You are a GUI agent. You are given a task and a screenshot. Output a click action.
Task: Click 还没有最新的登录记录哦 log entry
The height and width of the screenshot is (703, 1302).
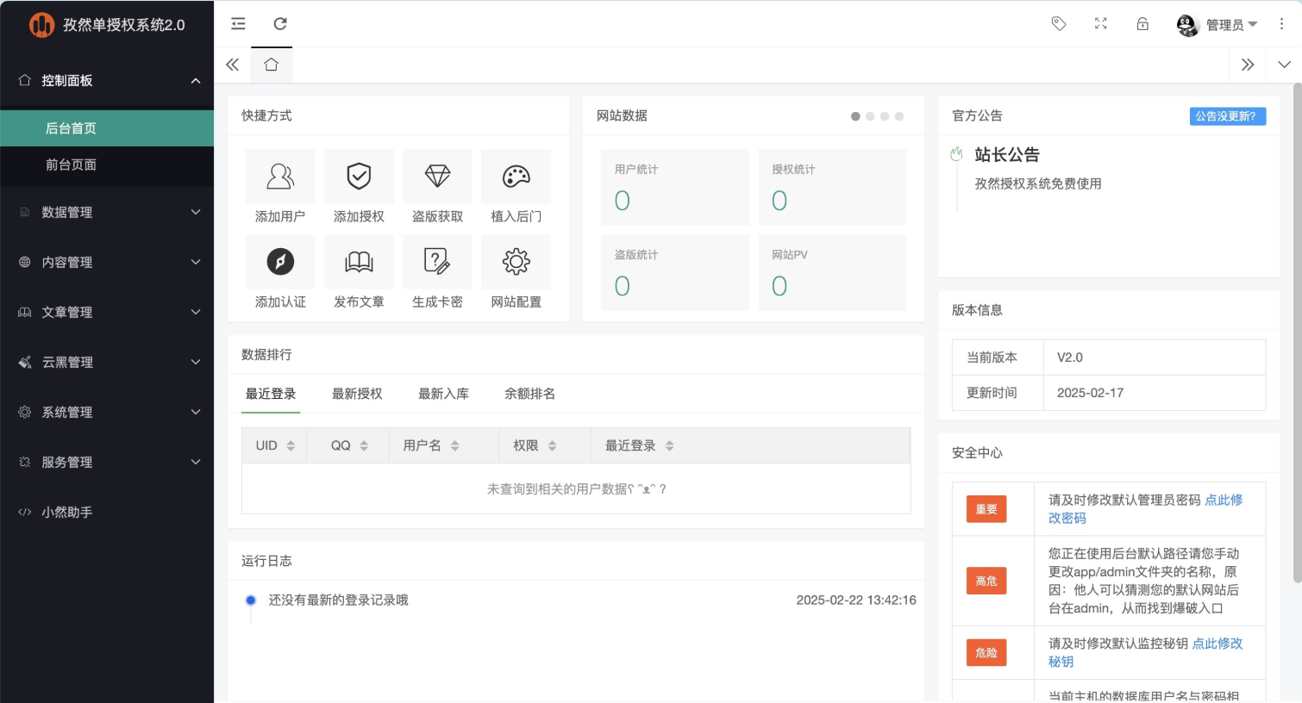338,600
